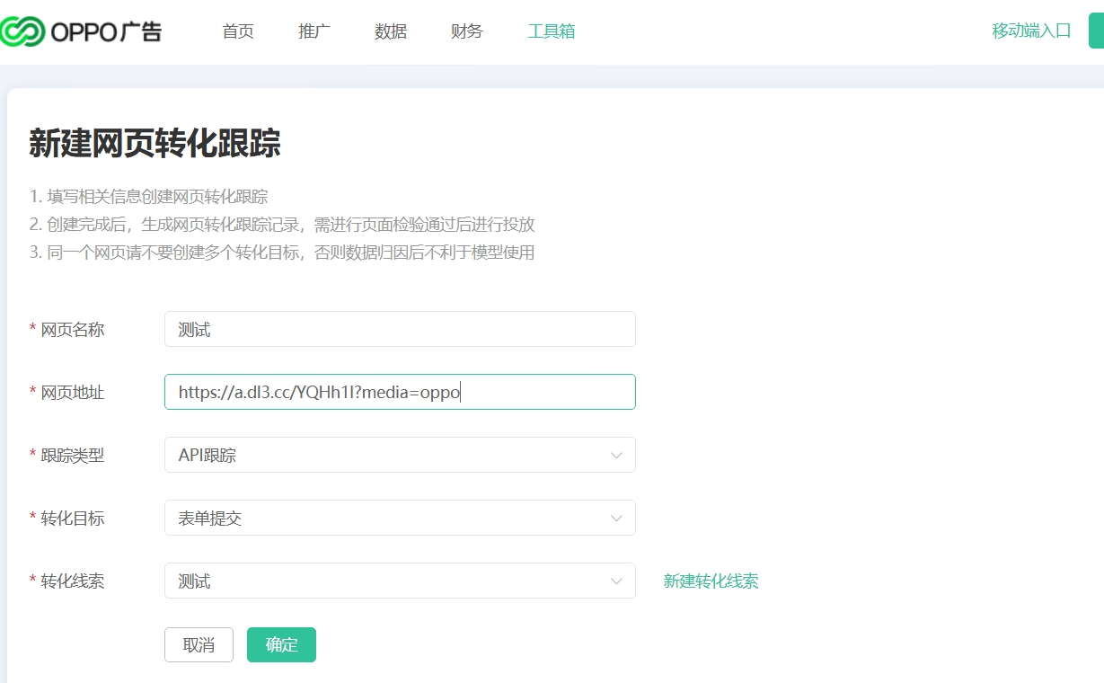Expand the 转化线索 dropdown showing 测试
Viewport: 1104px width, 683px height.
click(x=400, y=581)
